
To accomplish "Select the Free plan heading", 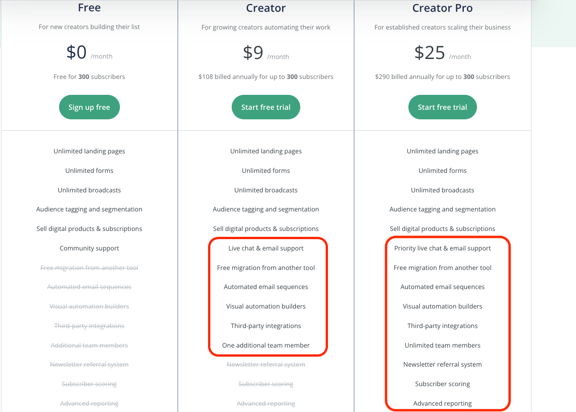I will point(89,8).
